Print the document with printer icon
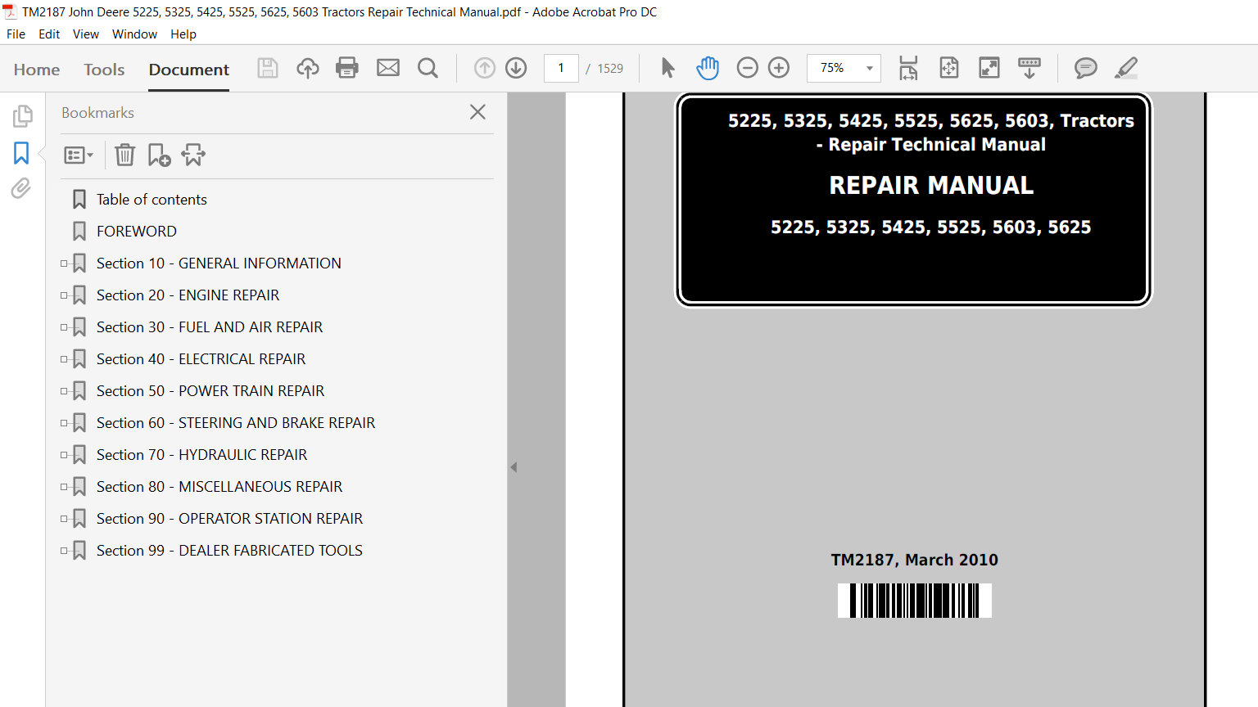 pos(347,68)
